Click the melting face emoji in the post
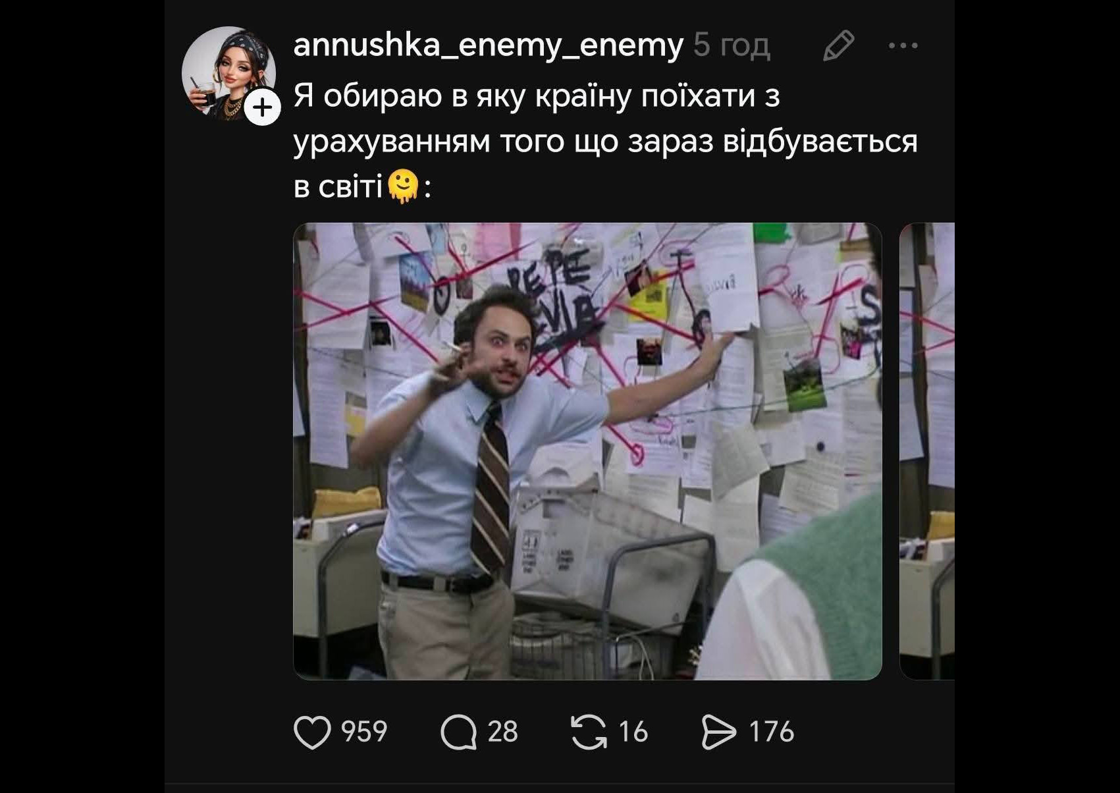The height and width of the screenshot is (793, 1120). 403,187
